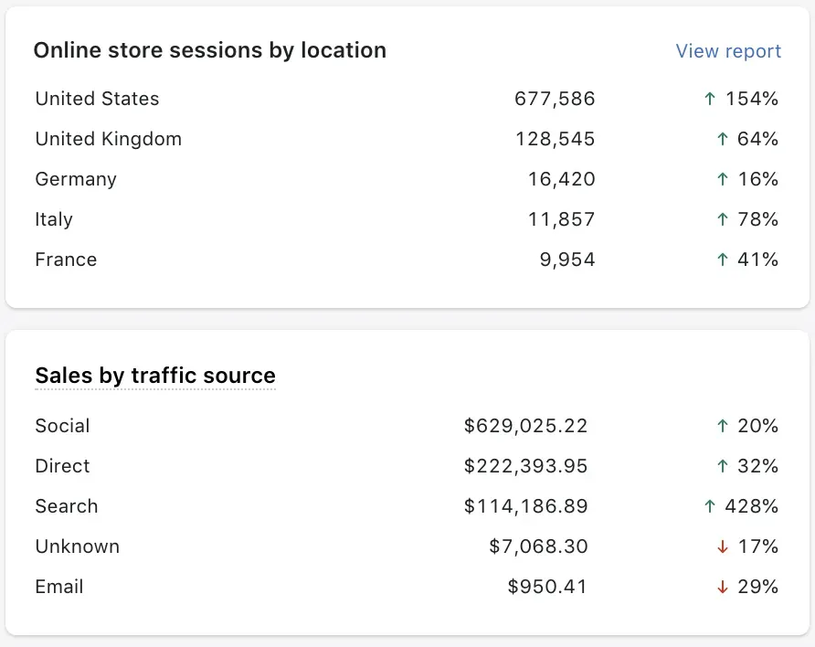Click the red down arrow beside 17%

coord(722,546)
